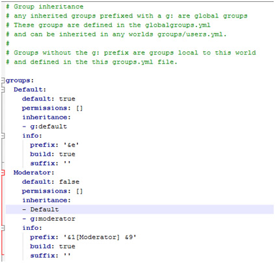
Task: Click the empty permissions brackets under Default
Action: (79, 108)
